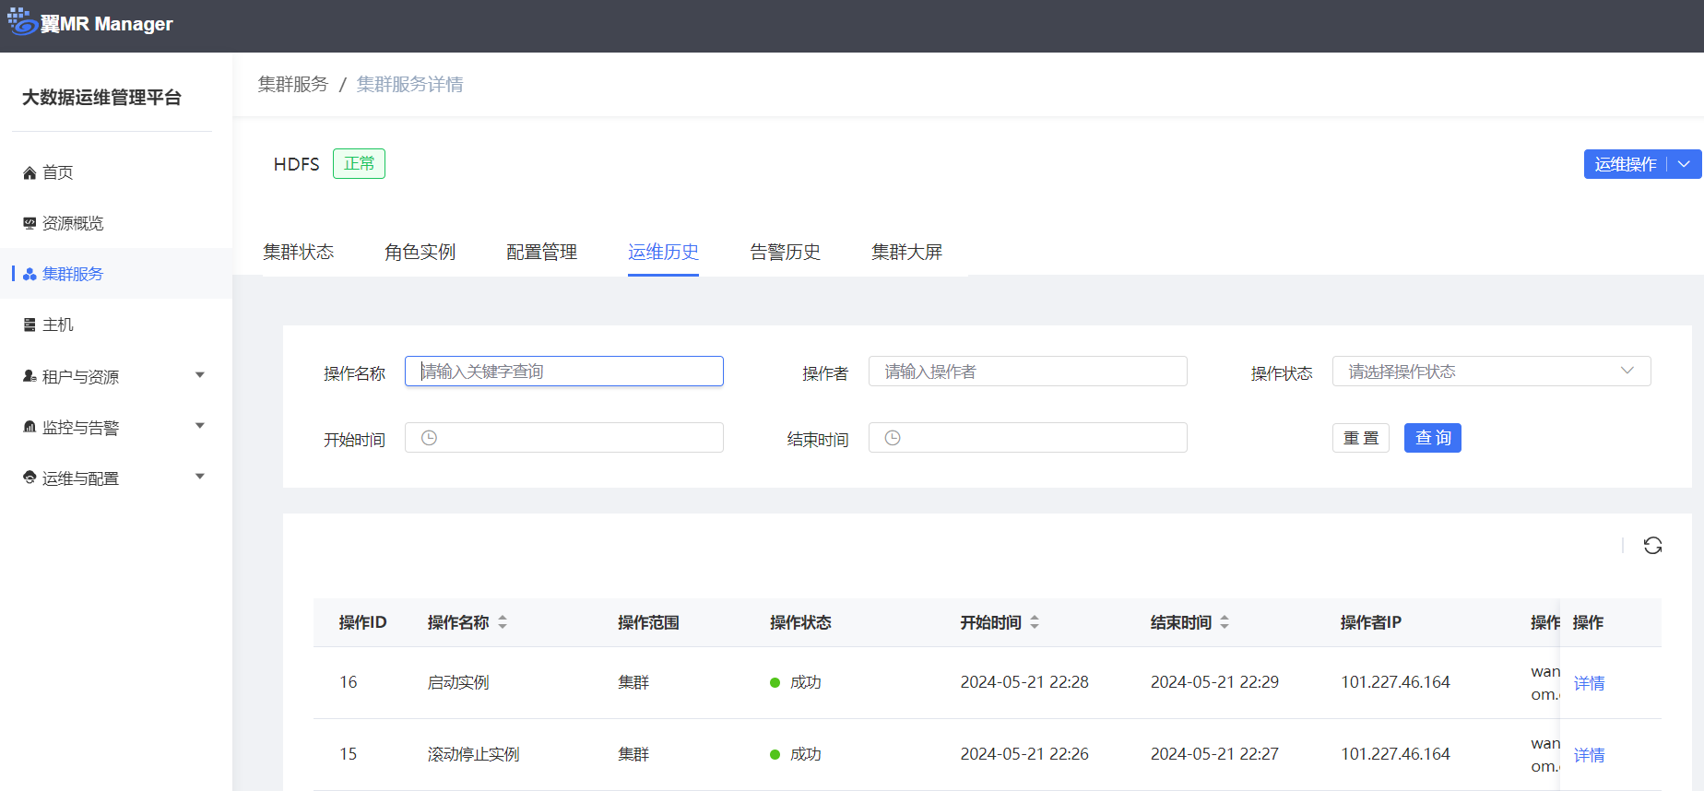Viewport: 1704px width, 791px height.
Task: Click 集群 scope cell in row 15
Action: pyautogui.click(x=633, y=754)
